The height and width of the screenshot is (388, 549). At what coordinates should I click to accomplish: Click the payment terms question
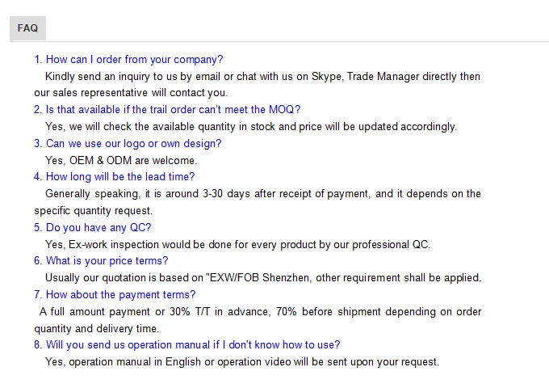click(x=115, y=294)
